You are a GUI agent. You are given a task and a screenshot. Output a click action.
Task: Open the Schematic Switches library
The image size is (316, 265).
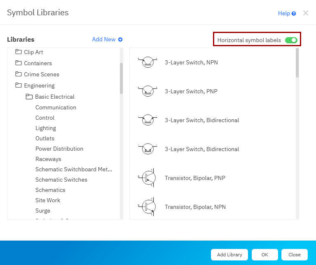[x=61, y=180]
